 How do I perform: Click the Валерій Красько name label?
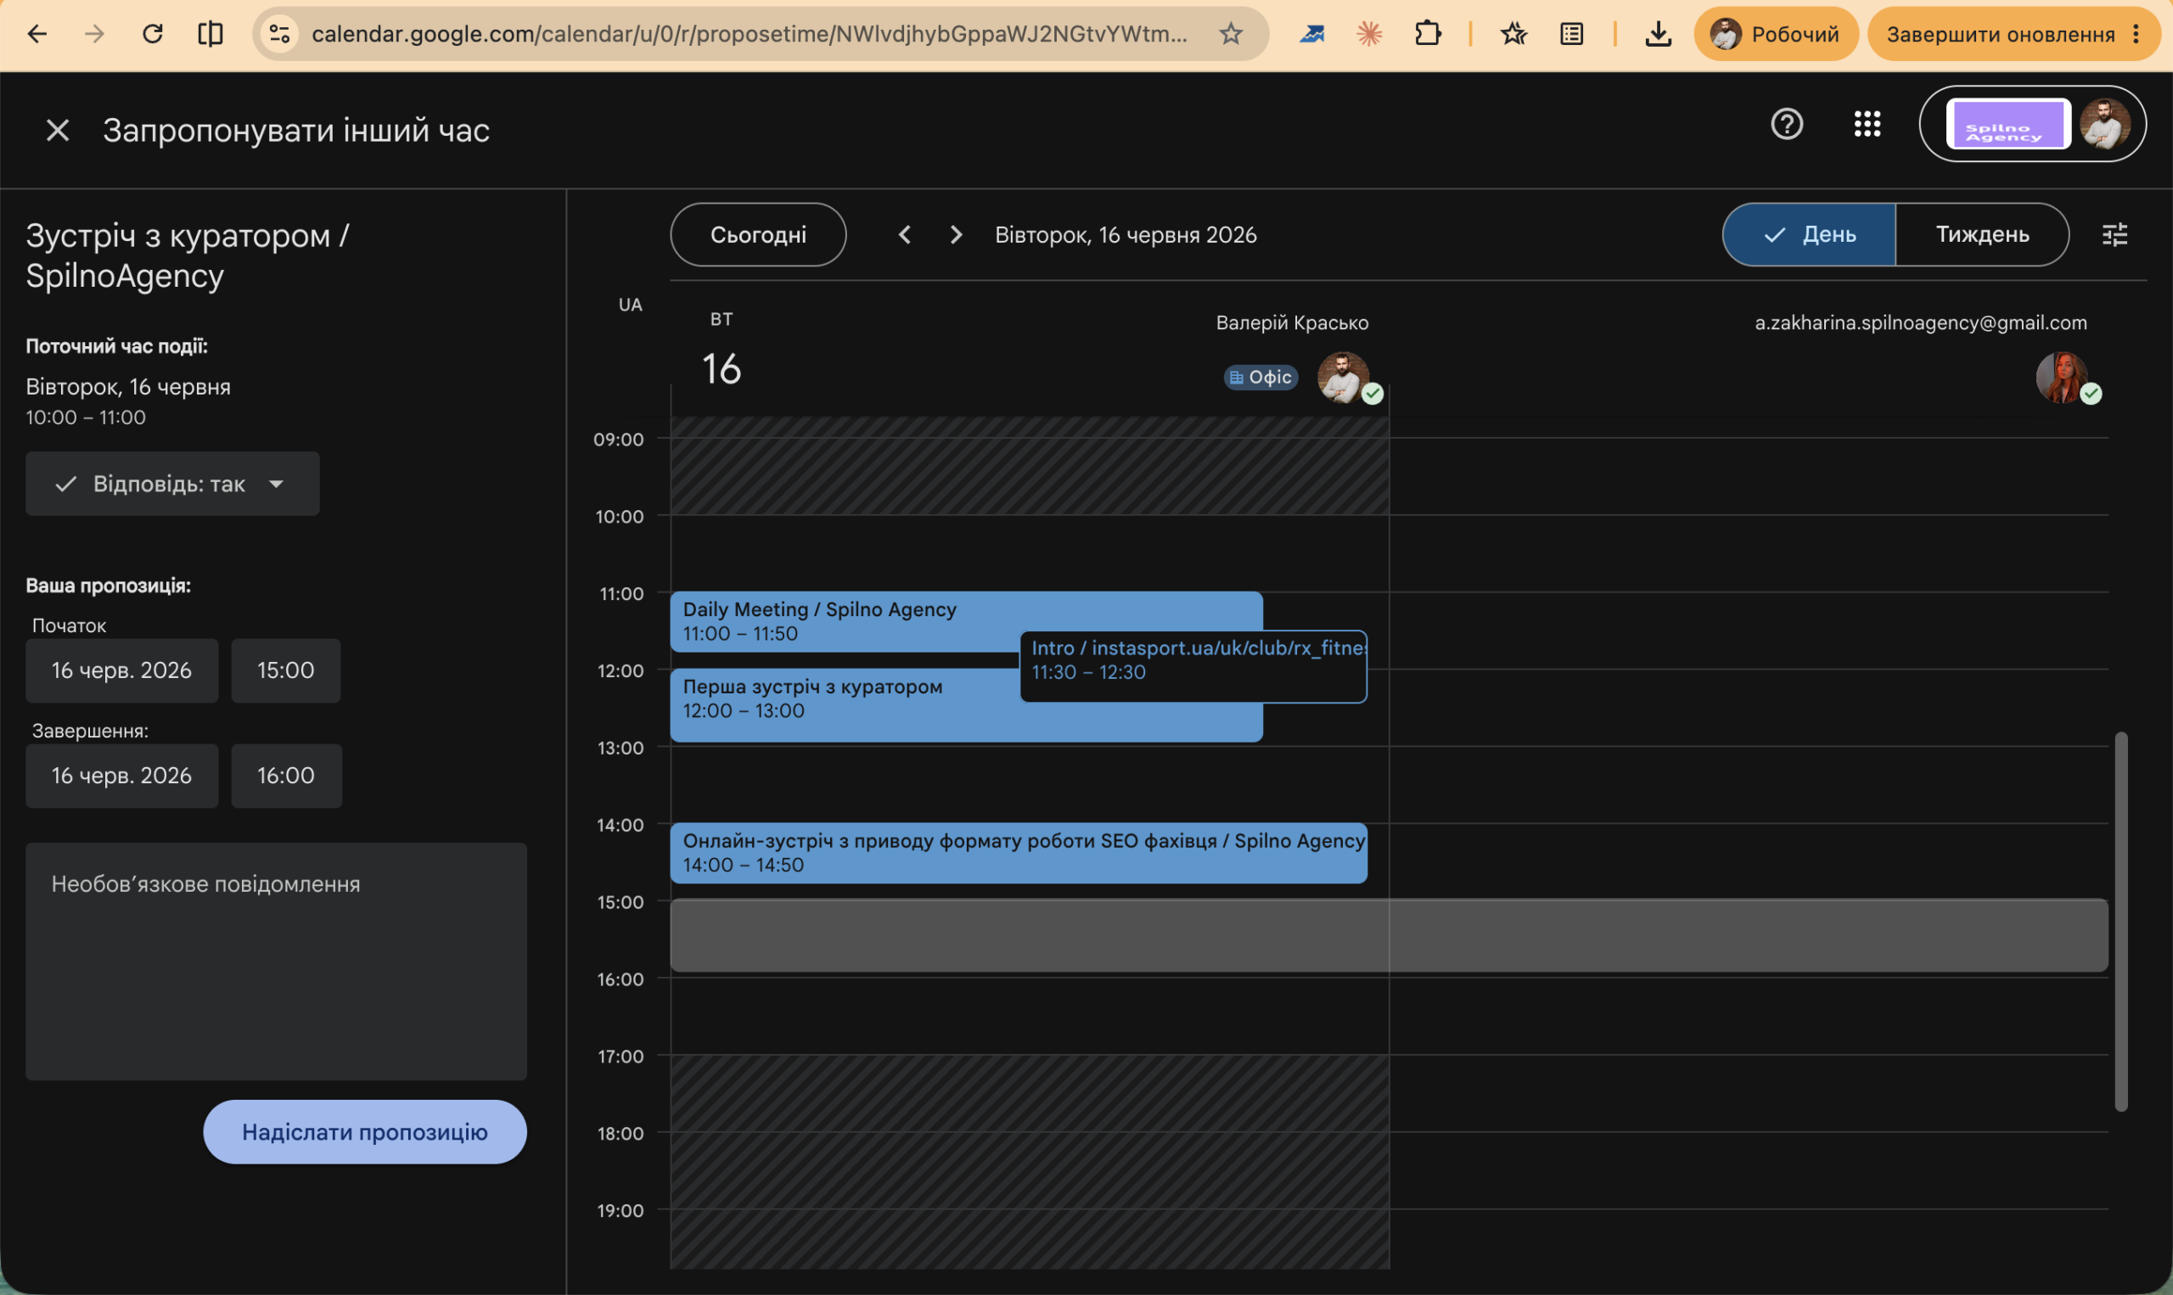click(x=1292, y=322)
